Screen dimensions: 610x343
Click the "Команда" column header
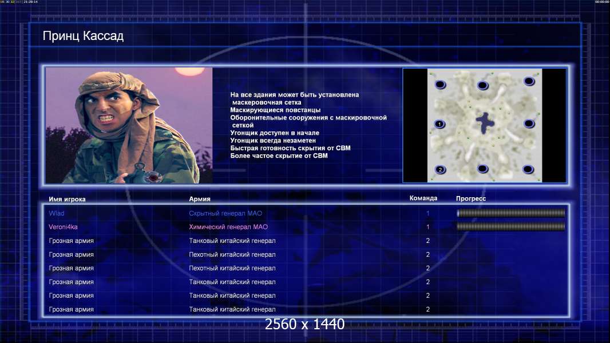coord(423,198)
